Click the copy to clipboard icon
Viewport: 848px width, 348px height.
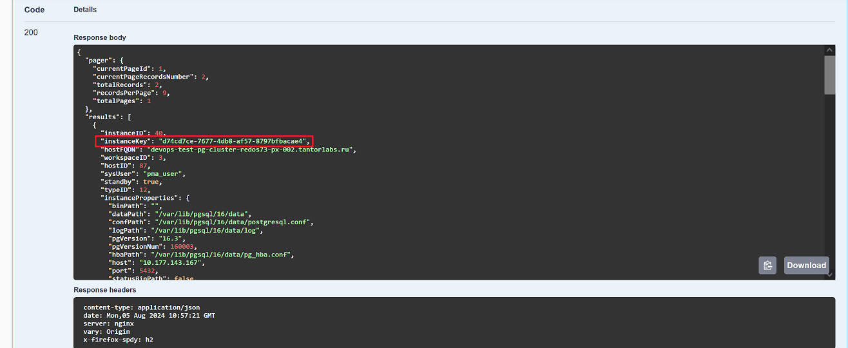767,266
